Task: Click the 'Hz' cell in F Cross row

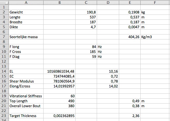Action: tap(108, 52)
